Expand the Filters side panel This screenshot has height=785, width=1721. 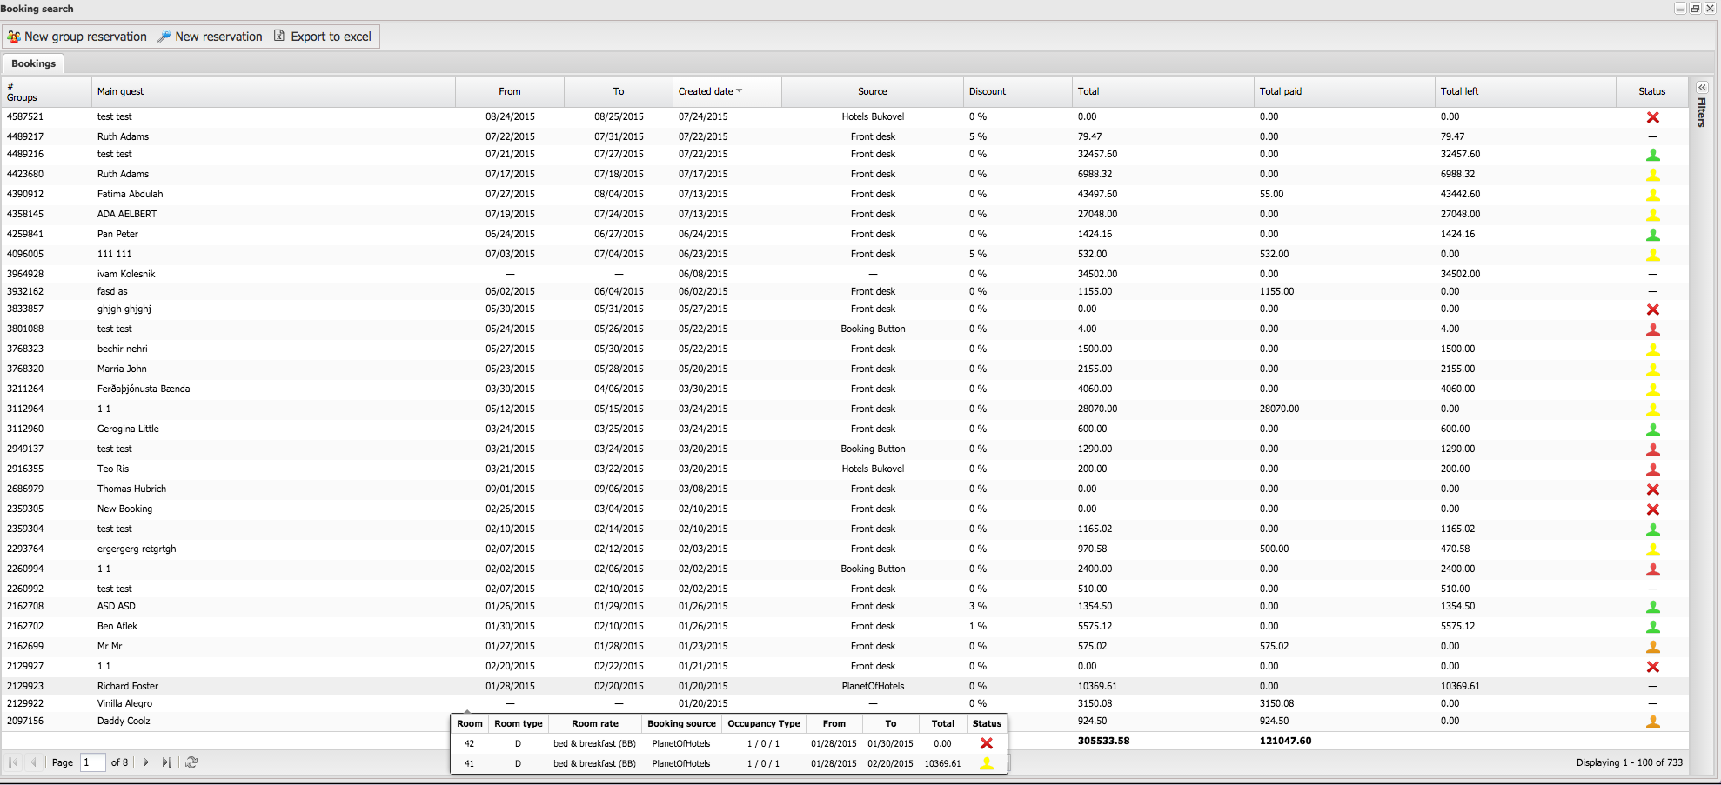pos(1702,87)
